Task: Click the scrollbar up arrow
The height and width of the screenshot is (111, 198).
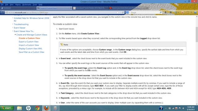Action: (197, 16)
